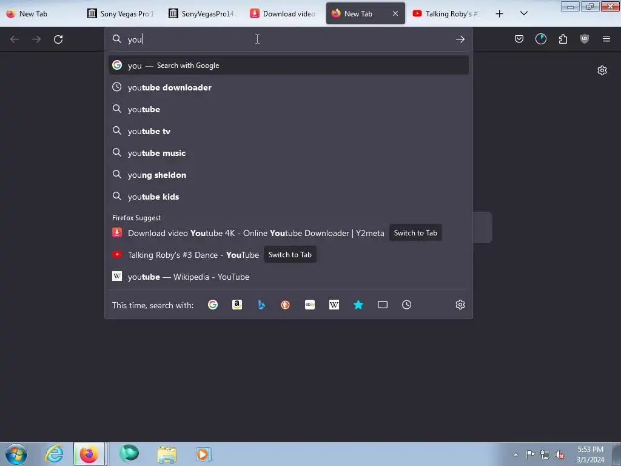Search this time with Bing icon
This screenshot has height=466, width=621.
(261, 305)
